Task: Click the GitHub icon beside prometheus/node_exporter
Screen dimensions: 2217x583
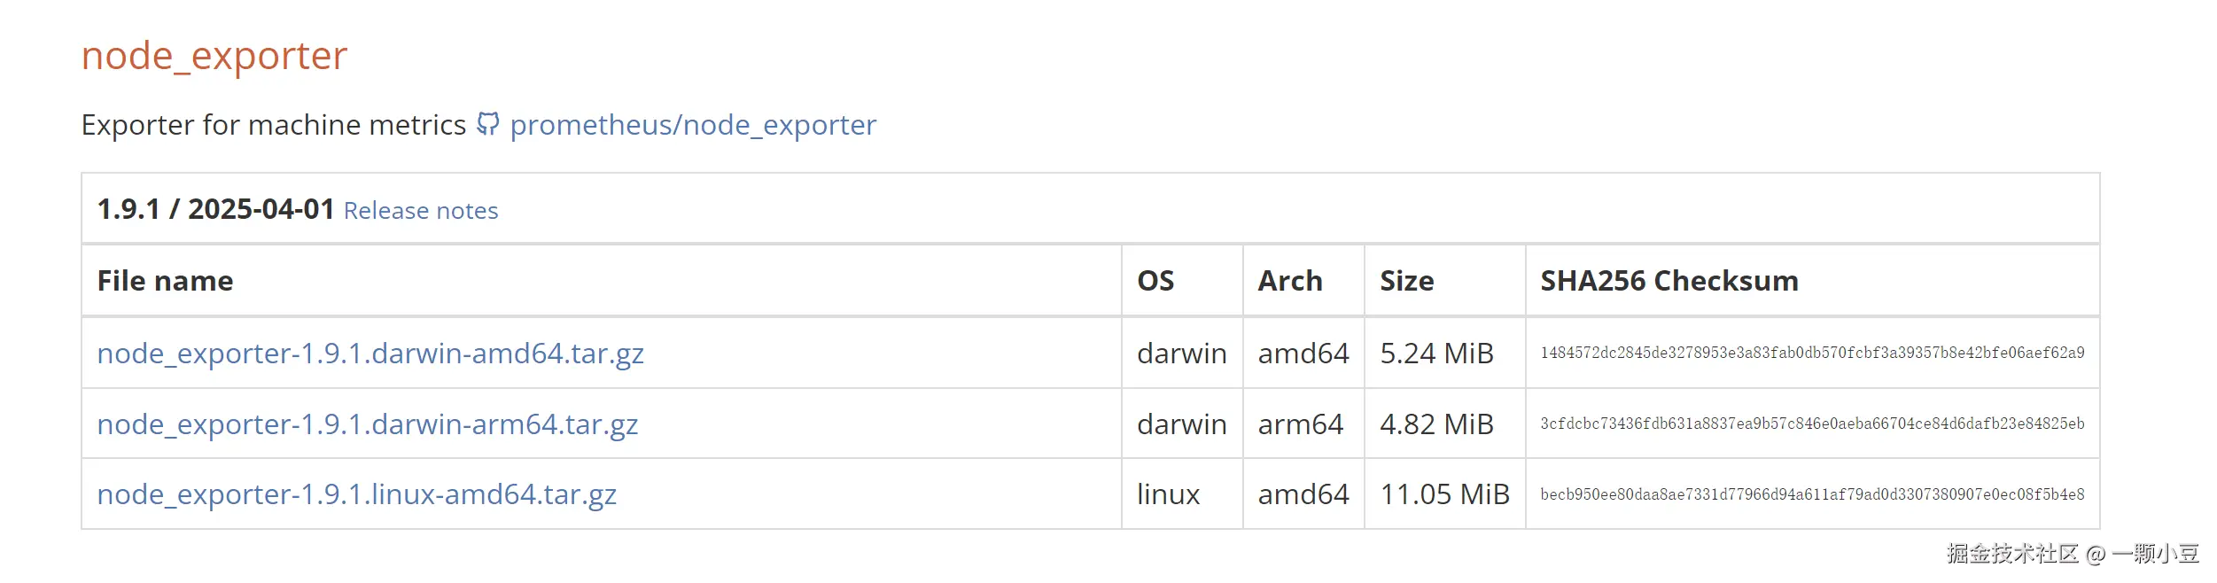Action: click(x=487, y=124)
